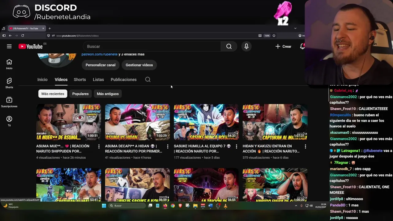Open the 56:59 VUELVE SASUKE thumbnail
Viewport: 393px width, 221px height.
(x=137, y=185)
